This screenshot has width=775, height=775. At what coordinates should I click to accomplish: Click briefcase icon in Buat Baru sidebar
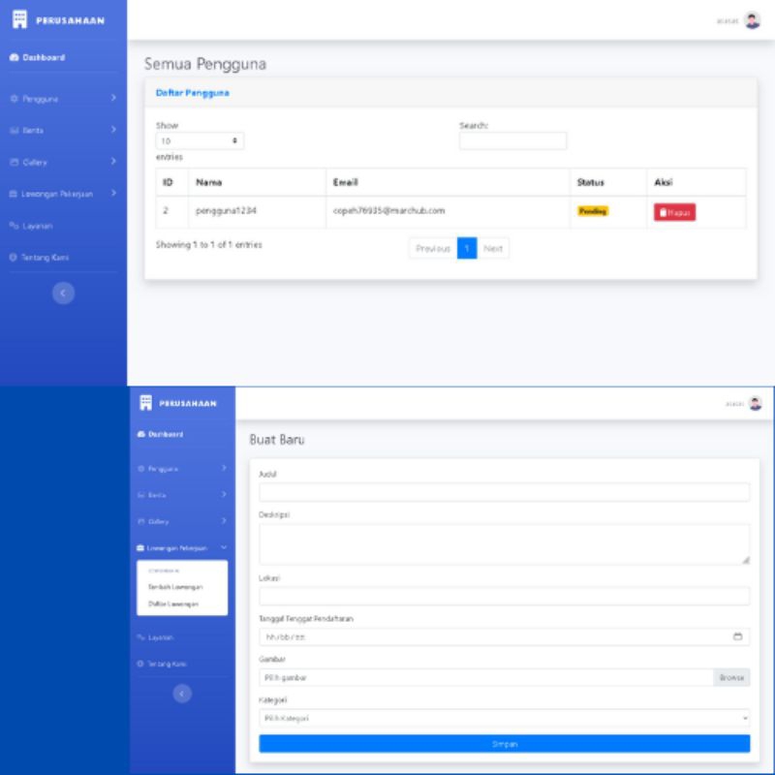(140, 547)
